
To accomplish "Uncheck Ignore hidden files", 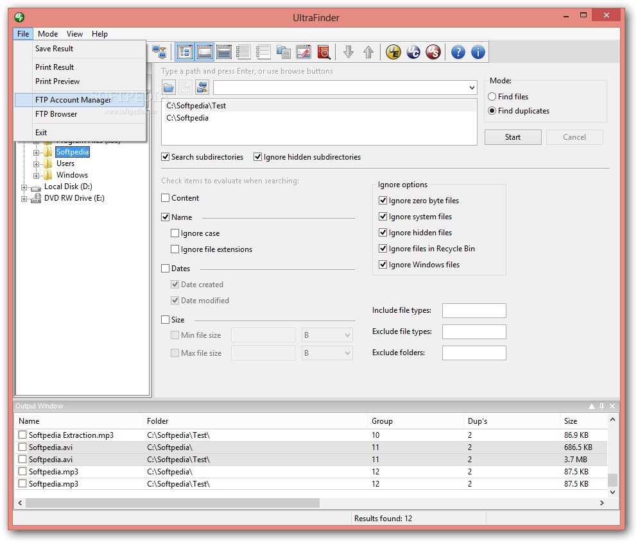I will [383, 233].
